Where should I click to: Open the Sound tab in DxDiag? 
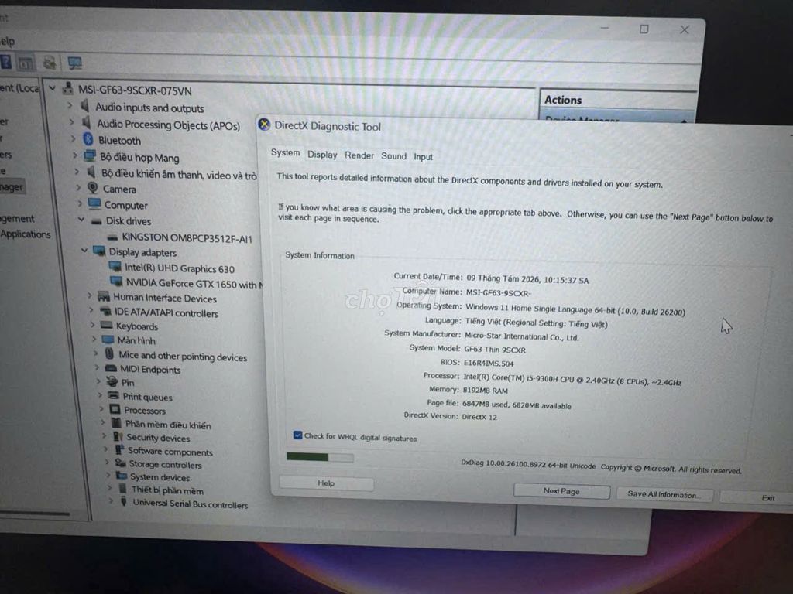click(x=393, y=156)
